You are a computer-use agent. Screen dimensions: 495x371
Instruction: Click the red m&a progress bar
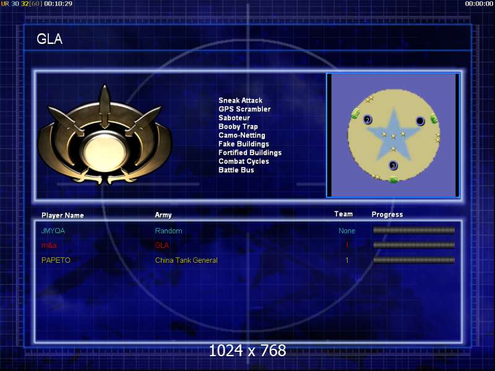pos(414,245)
